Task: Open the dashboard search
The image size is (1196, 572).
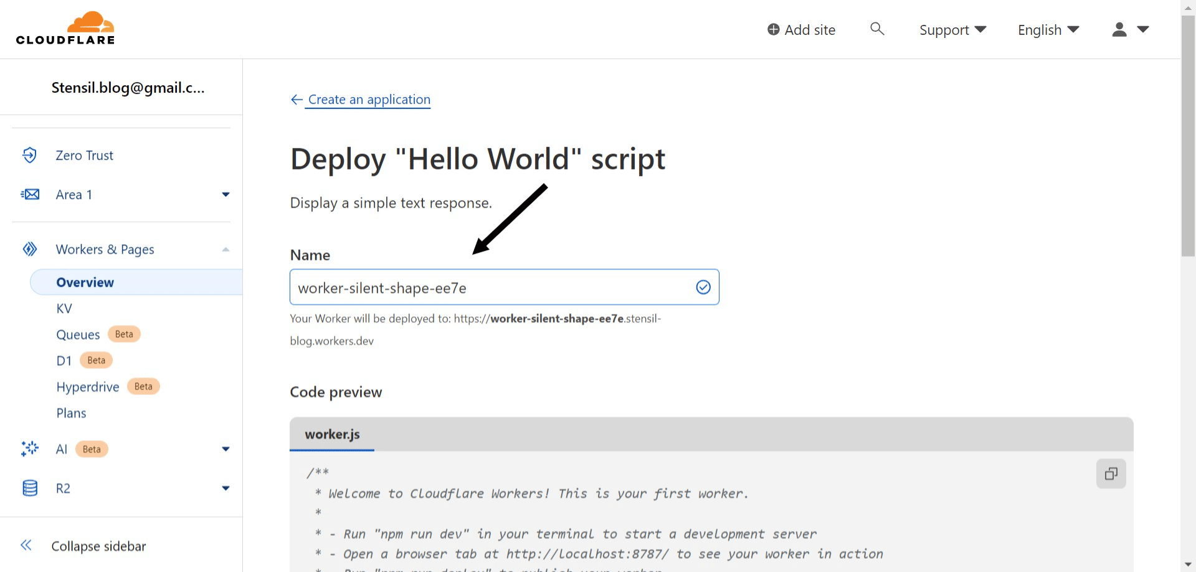Action: coord(876,29)
